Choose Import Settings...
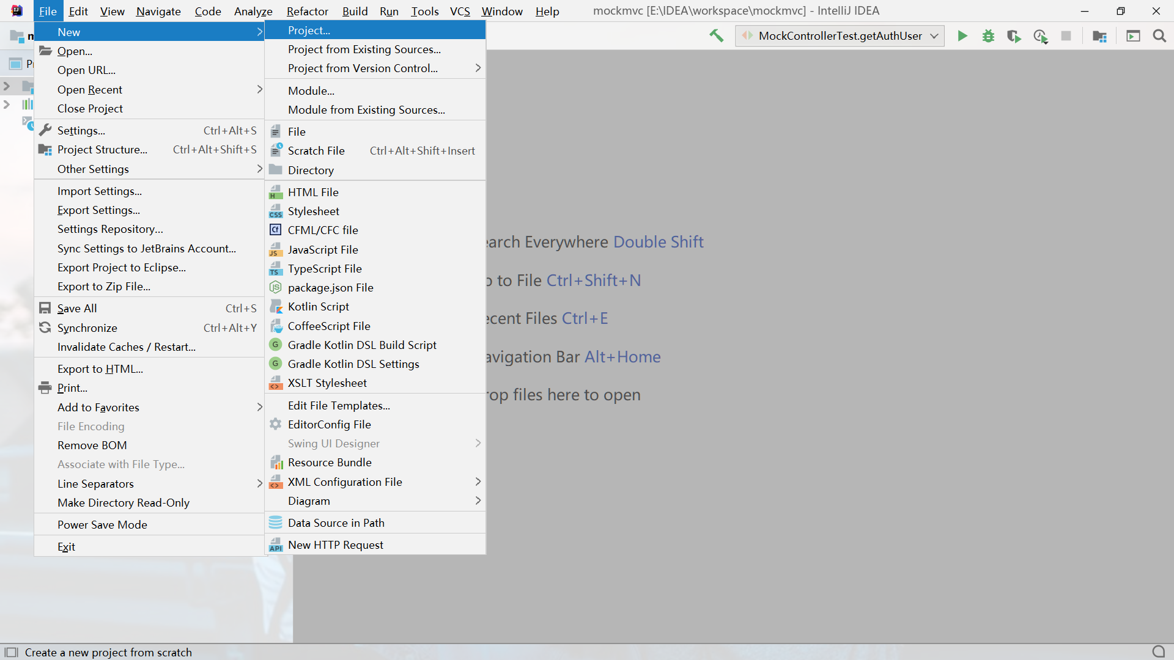 coord(149,191)
